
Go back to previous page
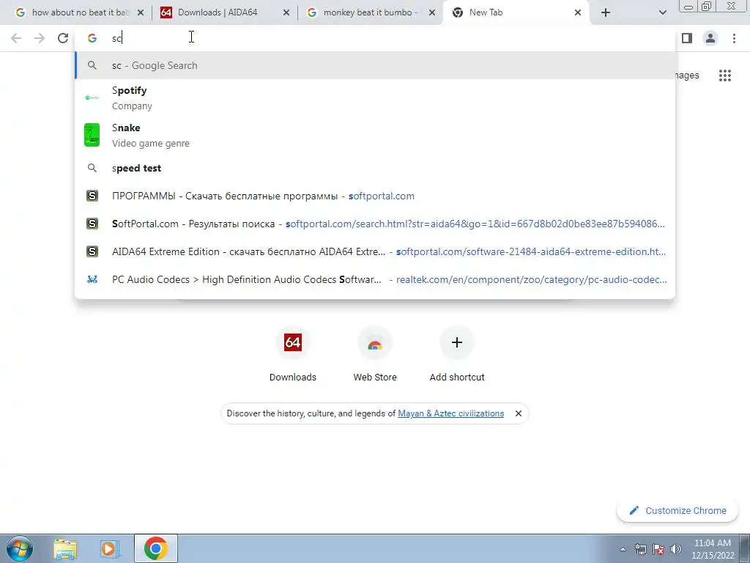[x=16, y=38]
